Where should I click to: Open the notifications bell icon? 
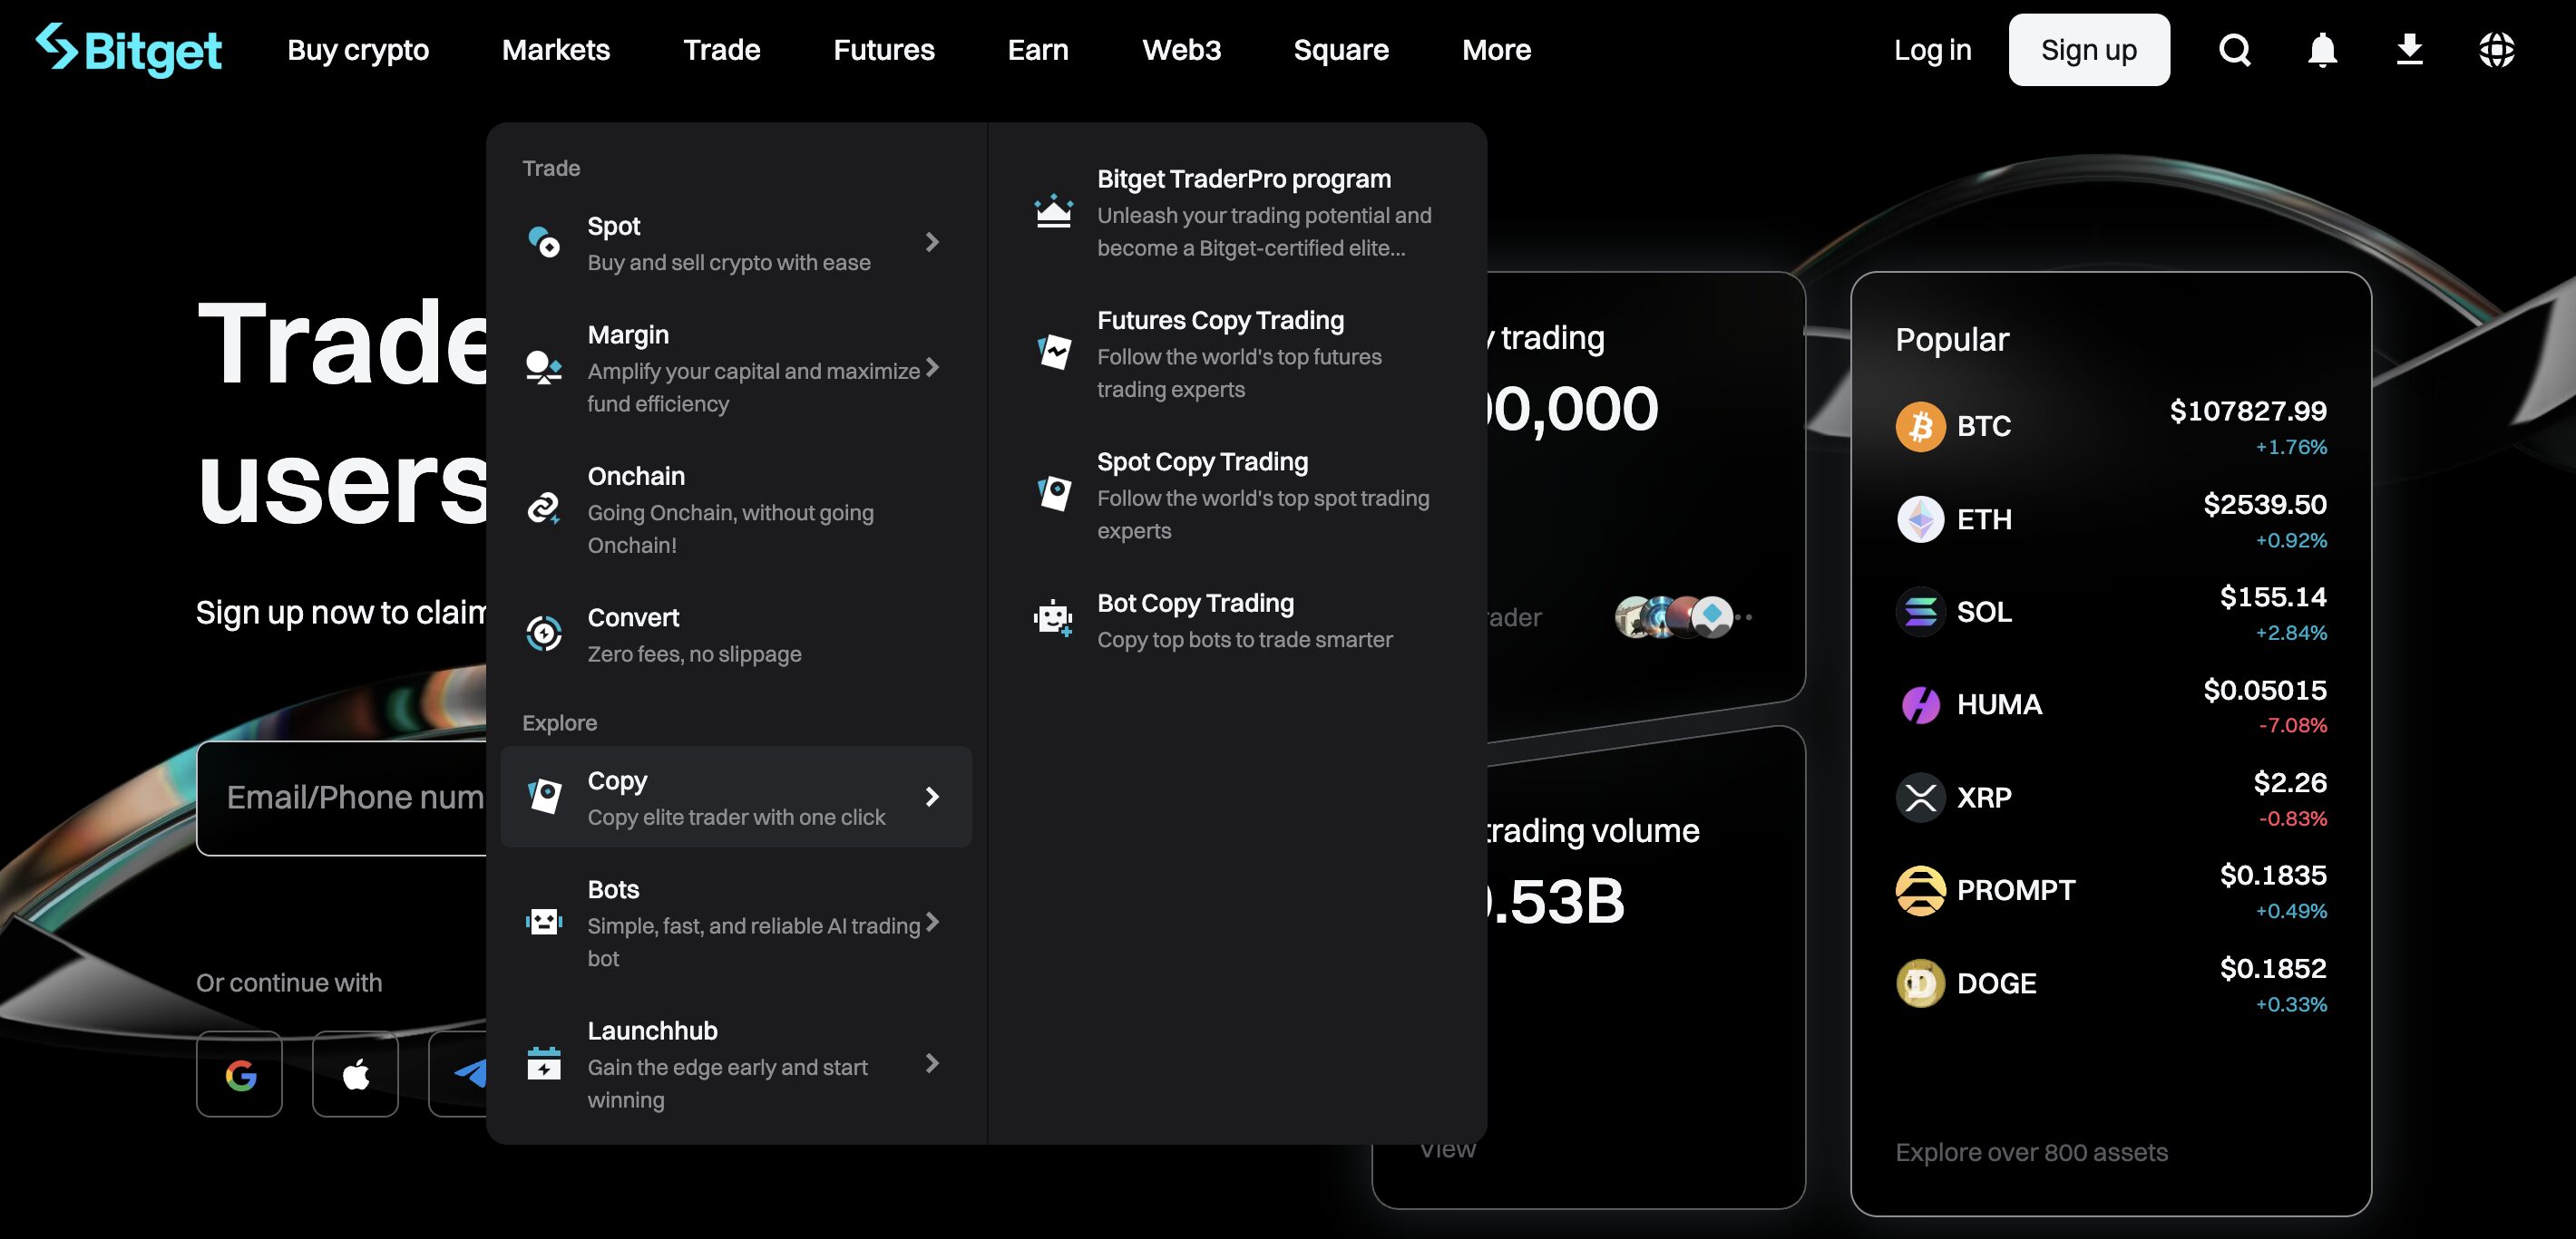pos(2322,49)
